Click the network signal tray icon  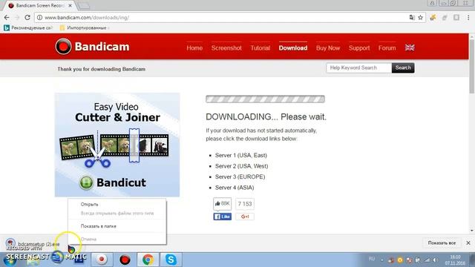coord(427,260)
